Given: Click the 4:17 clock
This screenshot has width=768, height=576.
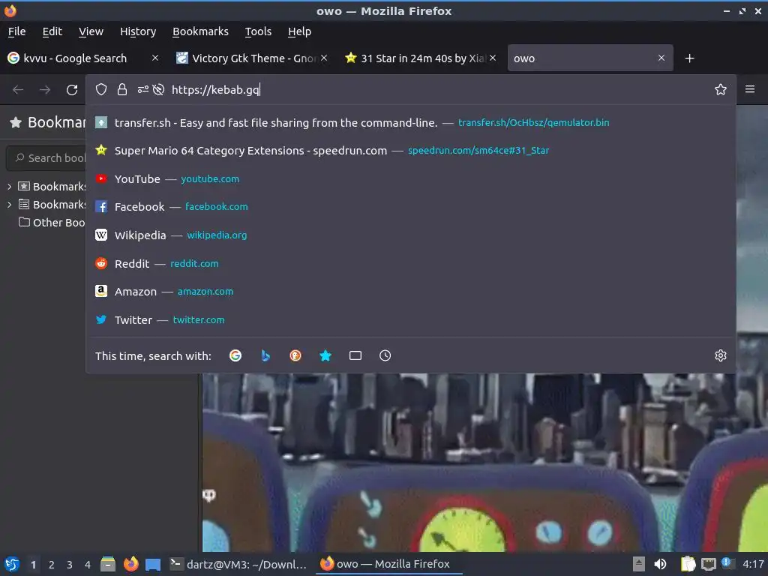Looking at the screenshot, I should pyautogui.click(x=753, y=564).
